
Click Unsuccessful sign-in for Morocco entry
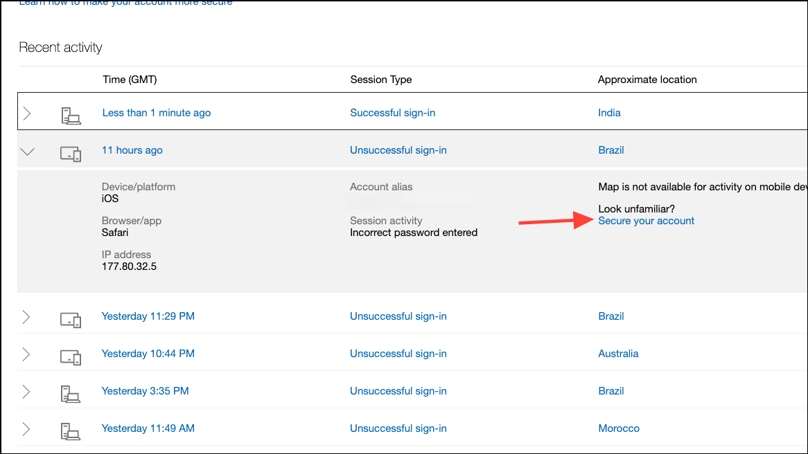click(398, 428)
